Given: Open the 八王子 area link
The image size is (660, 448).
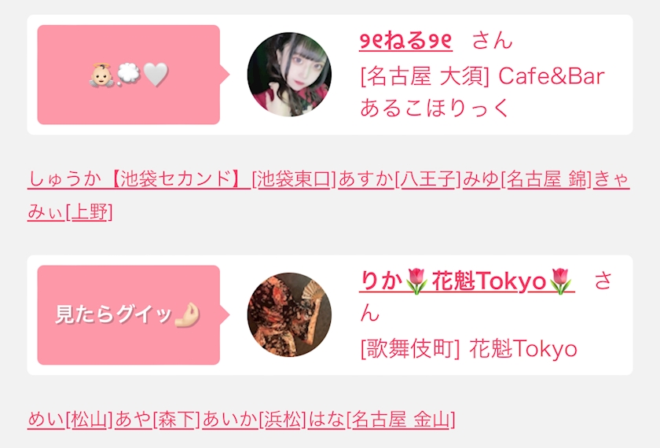Looking at the screenshot, I should click(x=428, y=179).
